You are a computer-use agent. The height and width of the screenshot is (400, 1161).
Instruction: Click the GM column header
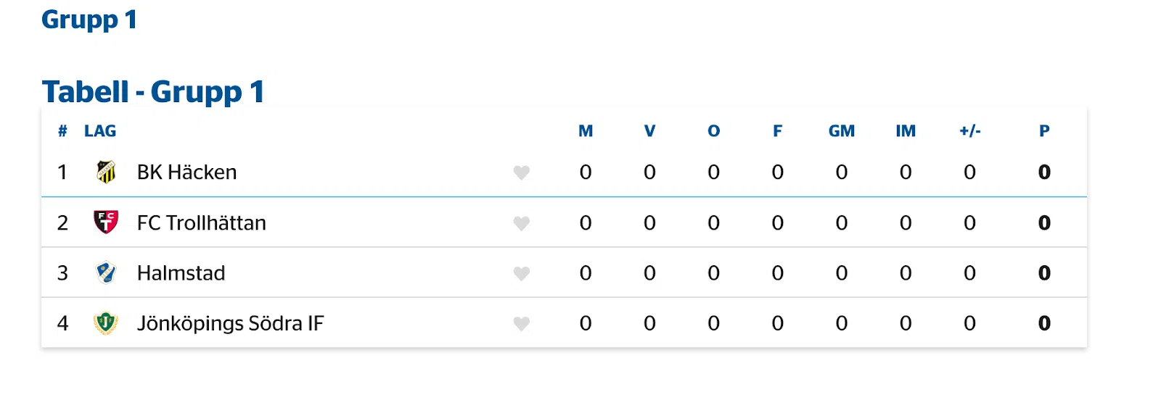pyautogui.click(x=841, y=131)
